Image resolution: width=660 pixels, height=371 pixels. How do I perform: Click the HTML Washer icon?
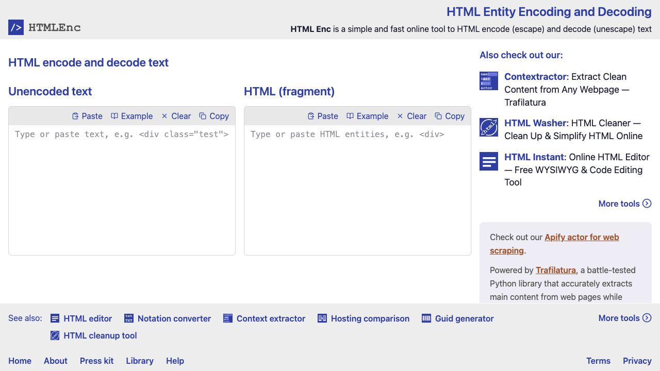coord(488,127)
